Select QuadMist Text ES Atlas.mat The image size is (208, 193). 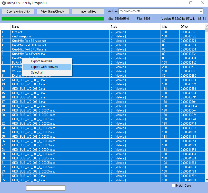103,41
